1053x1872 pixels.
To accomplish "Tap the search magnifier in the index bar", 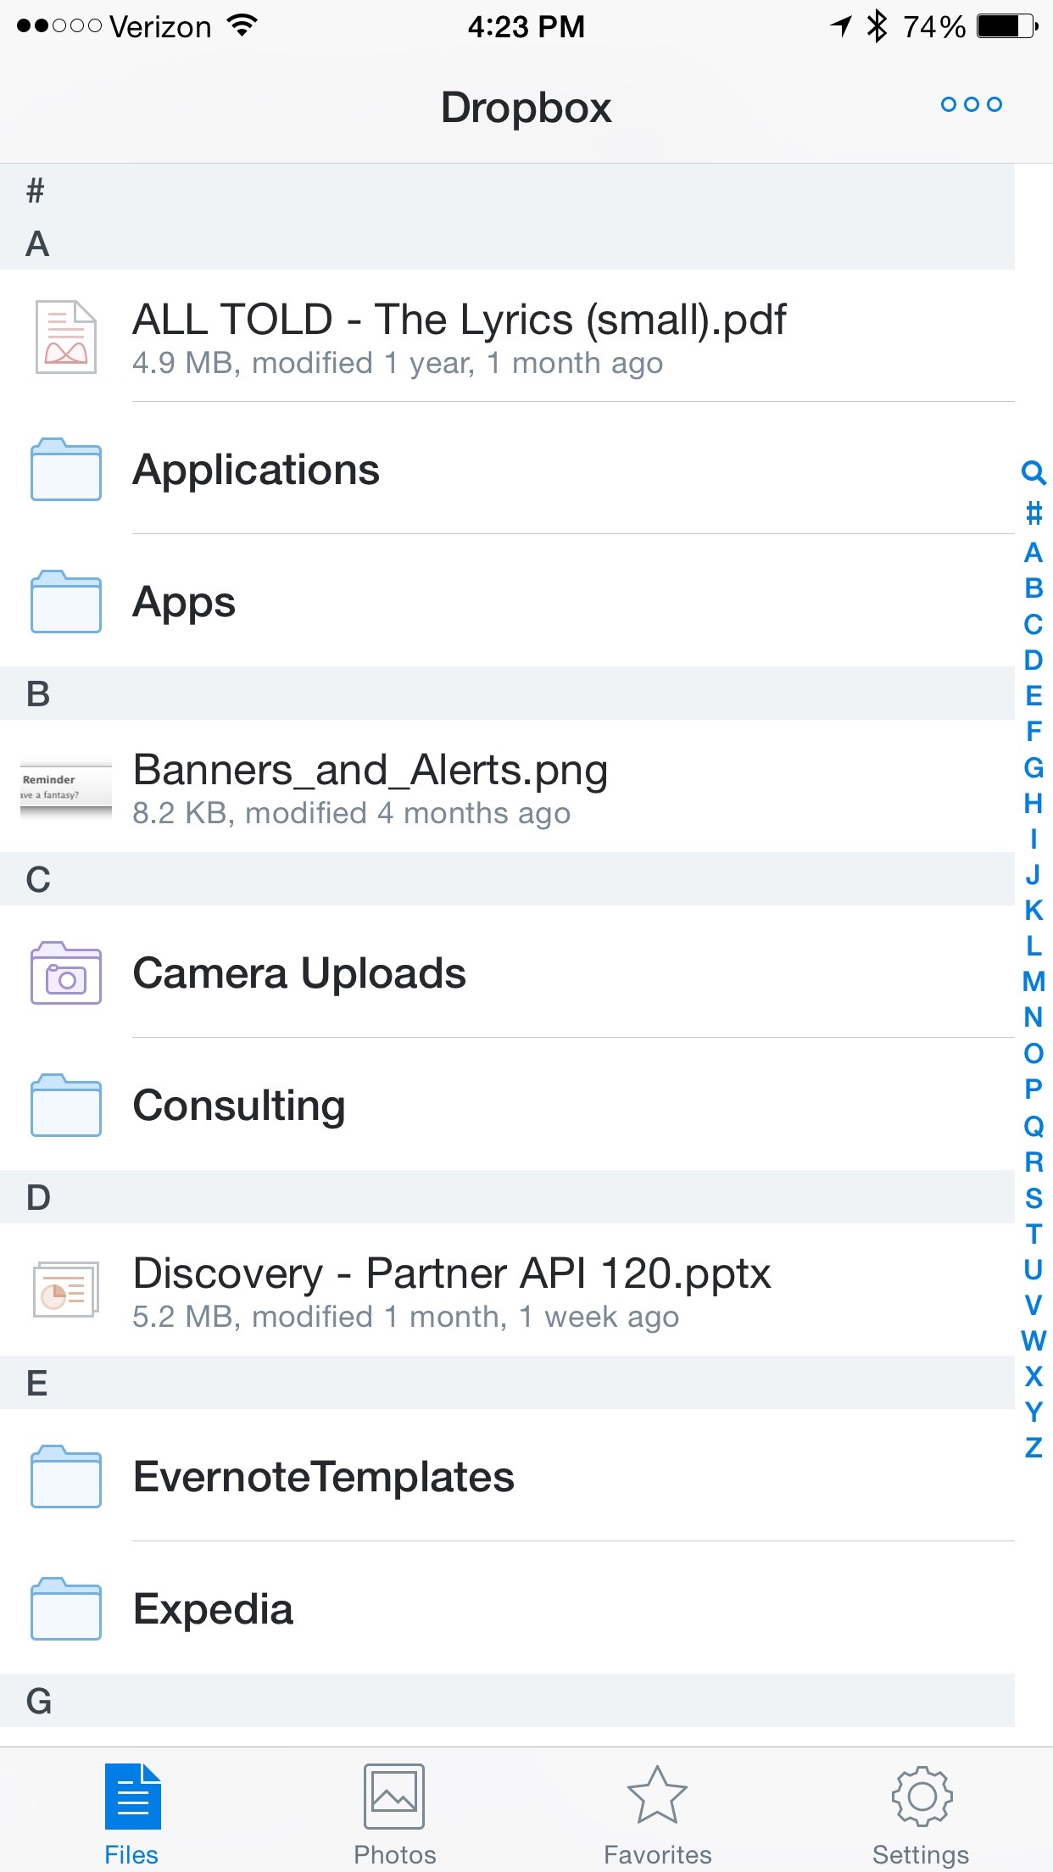I will (x=1033, y=472).
